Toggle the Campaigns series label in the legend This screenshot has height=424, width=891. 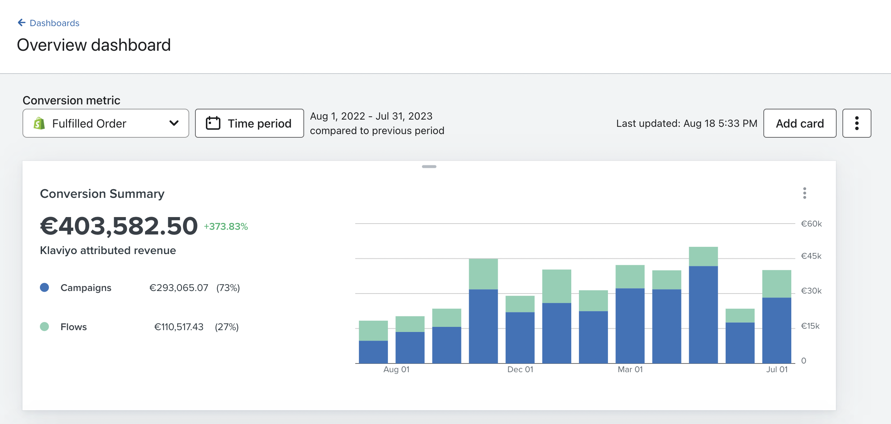[86, 288]
